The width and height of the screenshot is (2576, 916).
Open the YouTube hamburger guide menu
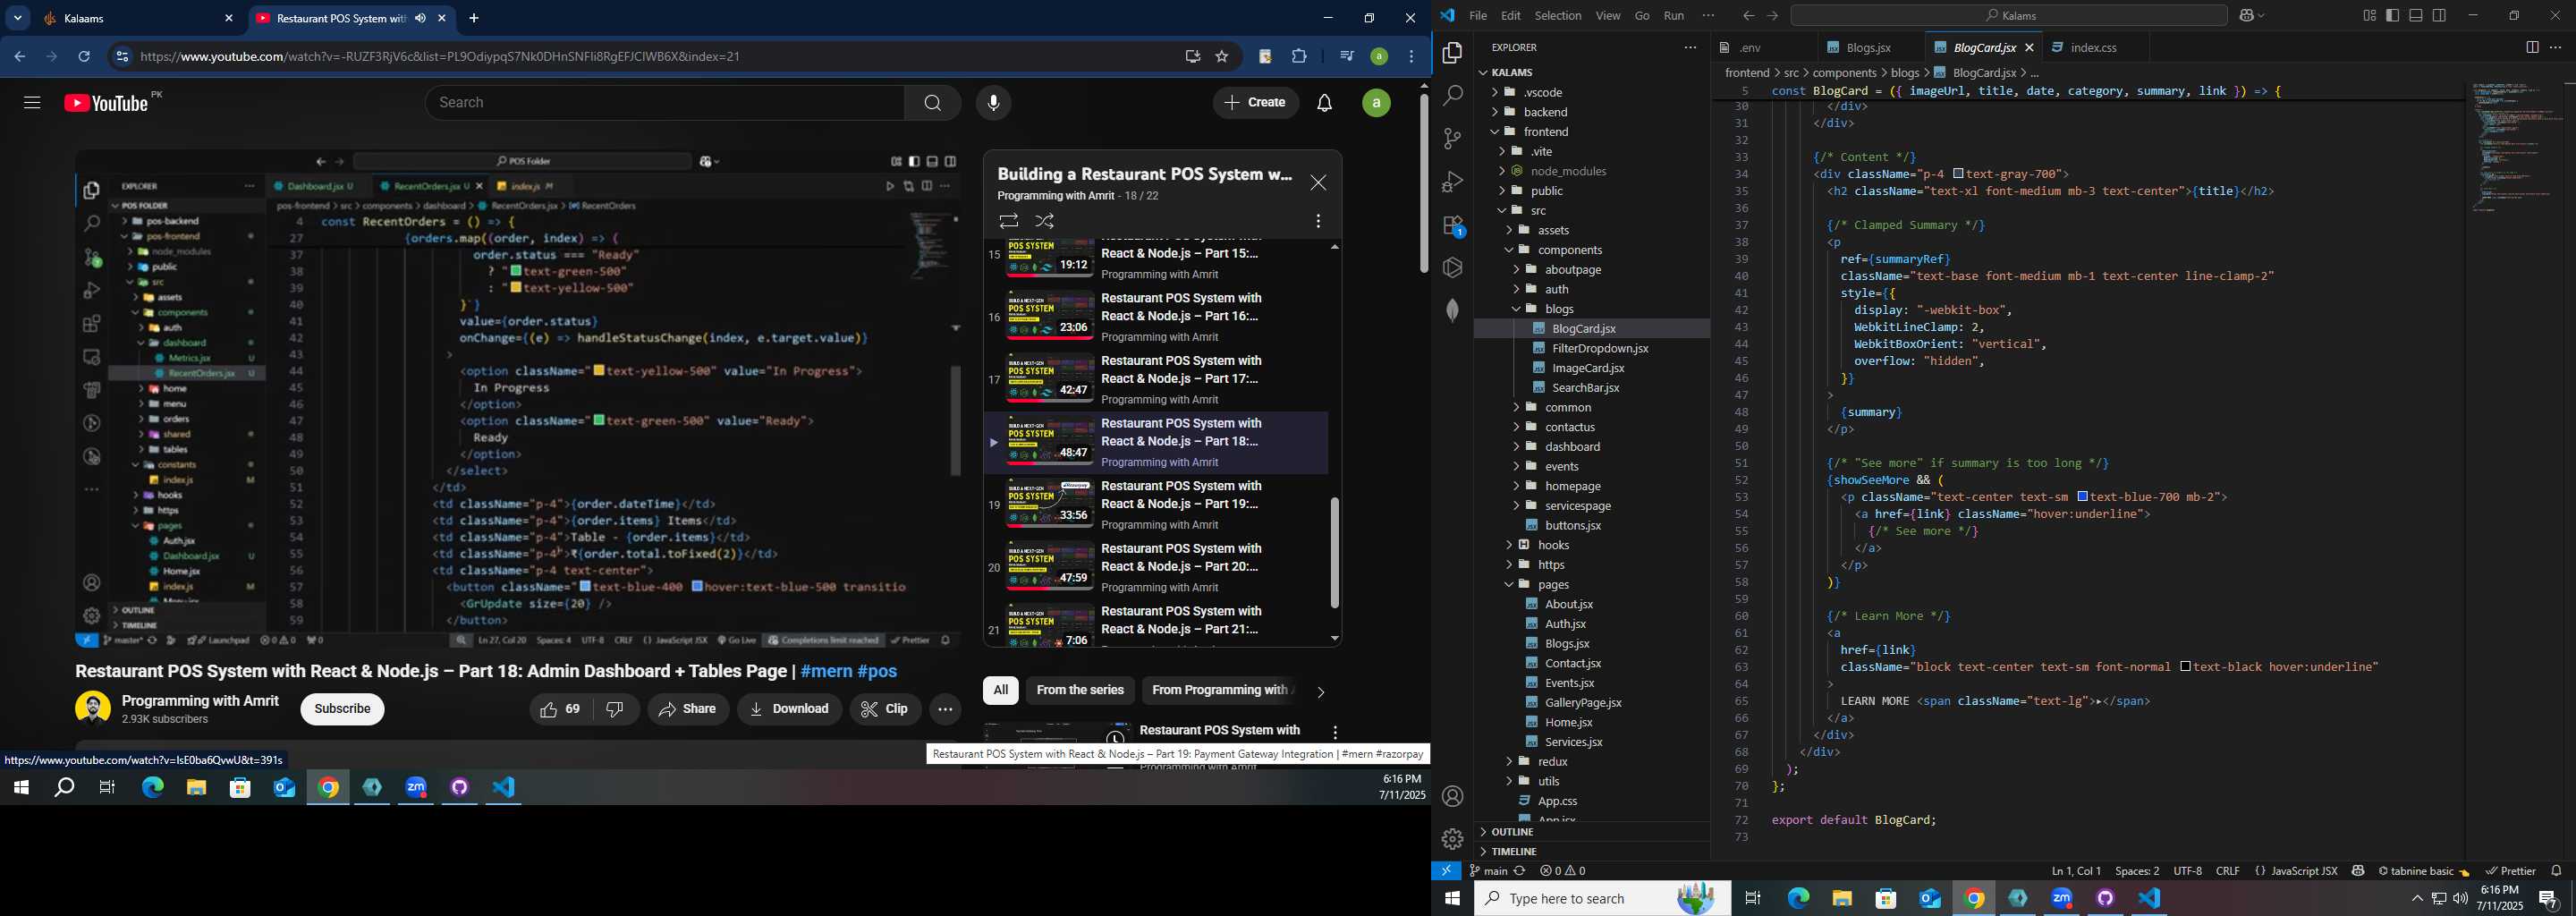[x=32, y=103]
